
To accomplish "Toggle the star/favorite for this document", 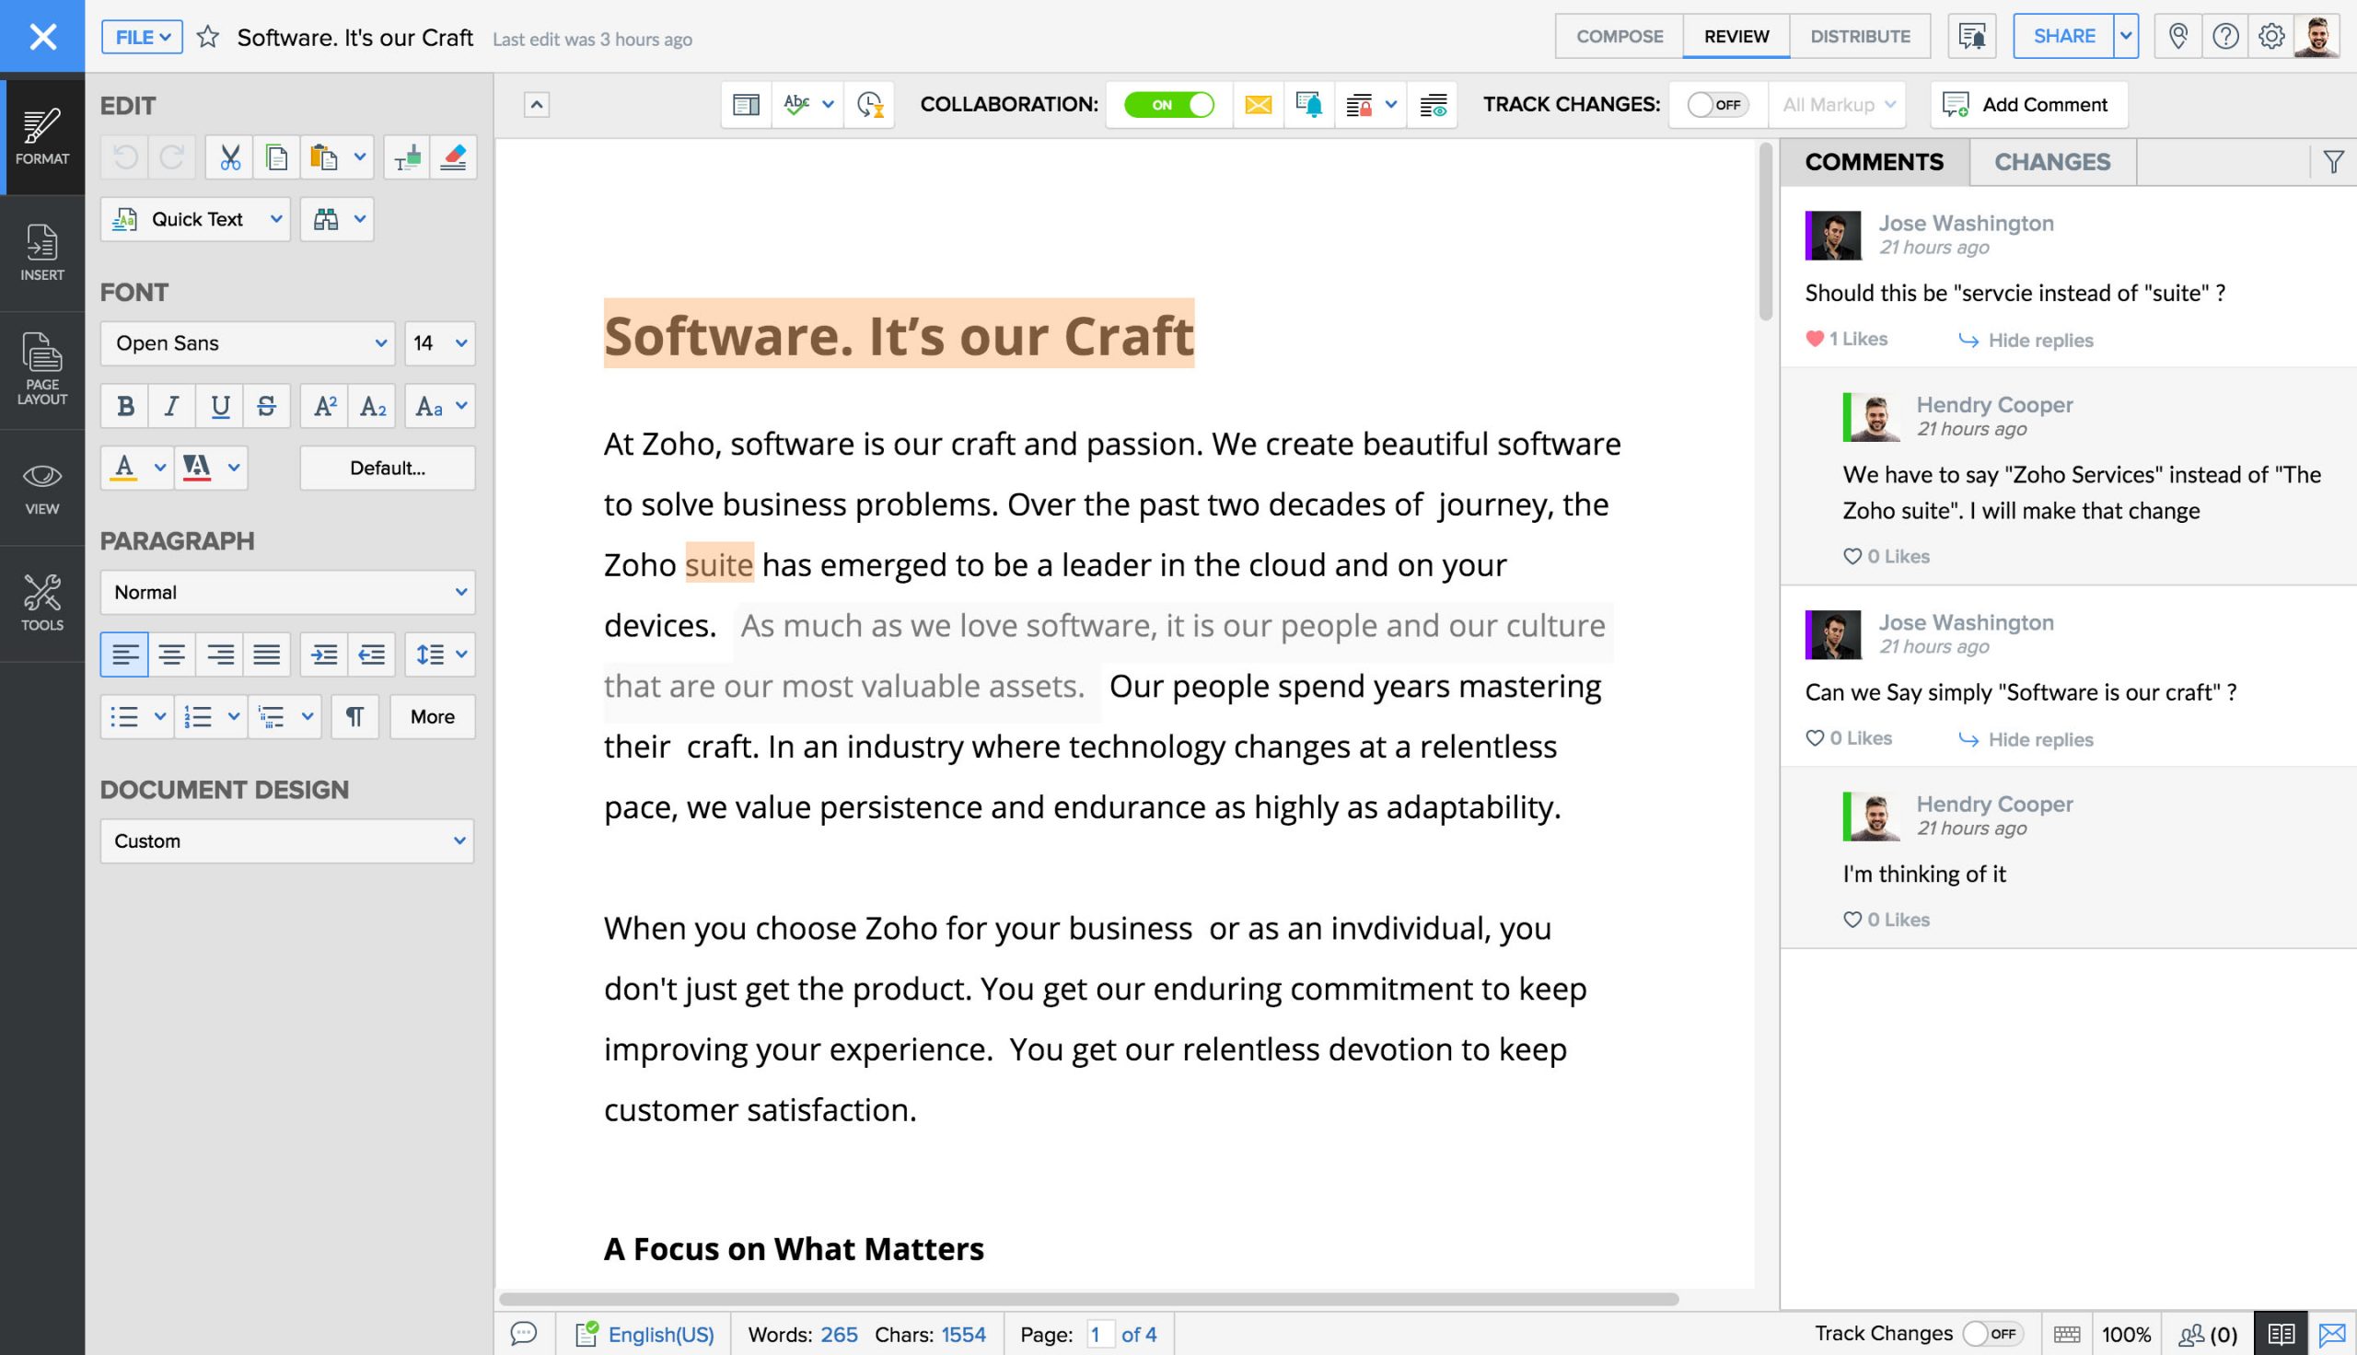I will pos(205,36).
